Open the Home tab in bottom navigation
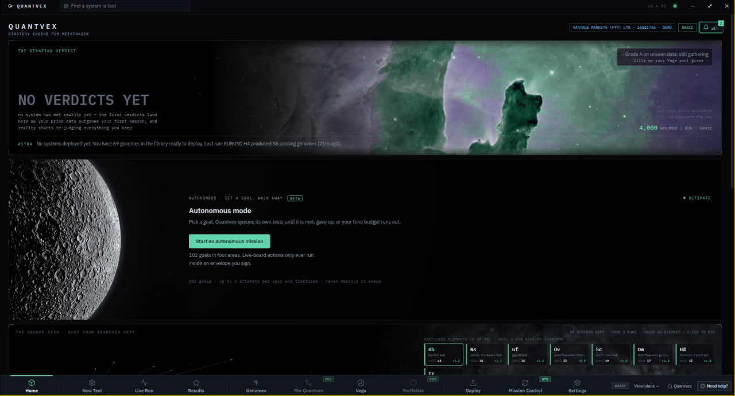Viewport: 735px width, 396px height. click(32, 386)
